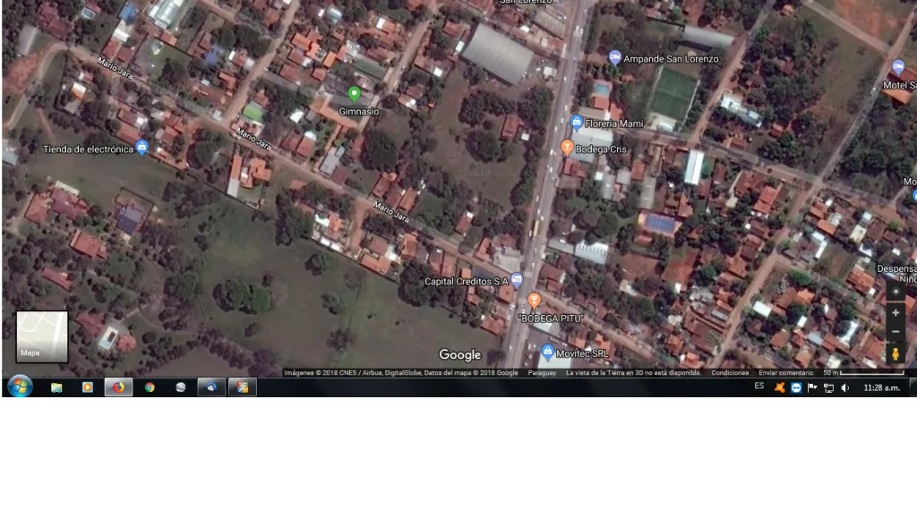
Task: Select the Capital Creditos S.A marker
Action: pyautogui.click(x=517, y=280)
